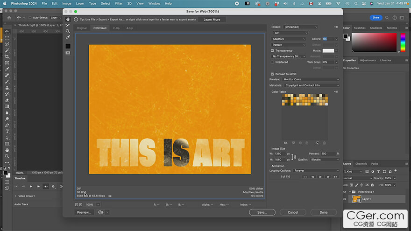The width and height of the screenshot is (411, 231).
Task: Select the Slice Select tool in Save for Web
Action: point(68,25)
